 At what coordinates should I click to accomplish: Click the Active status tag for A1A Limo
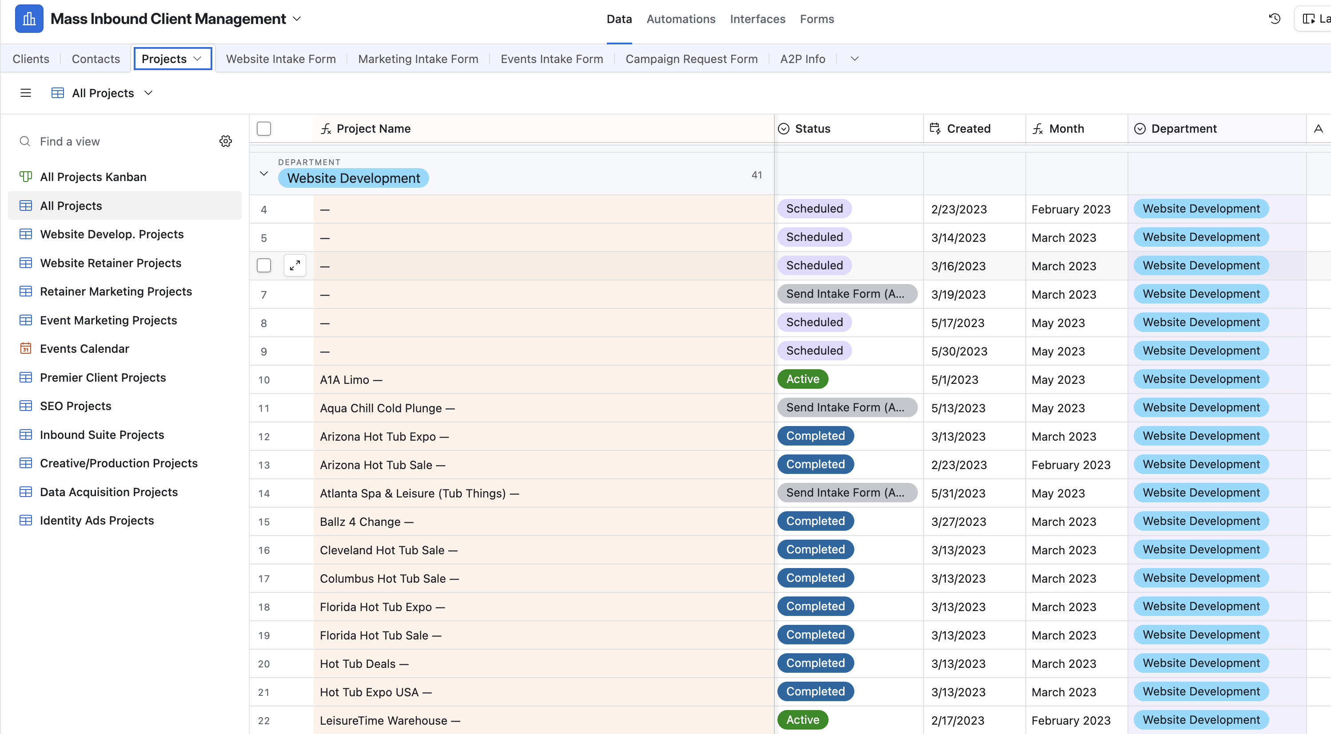pos(802,379)
